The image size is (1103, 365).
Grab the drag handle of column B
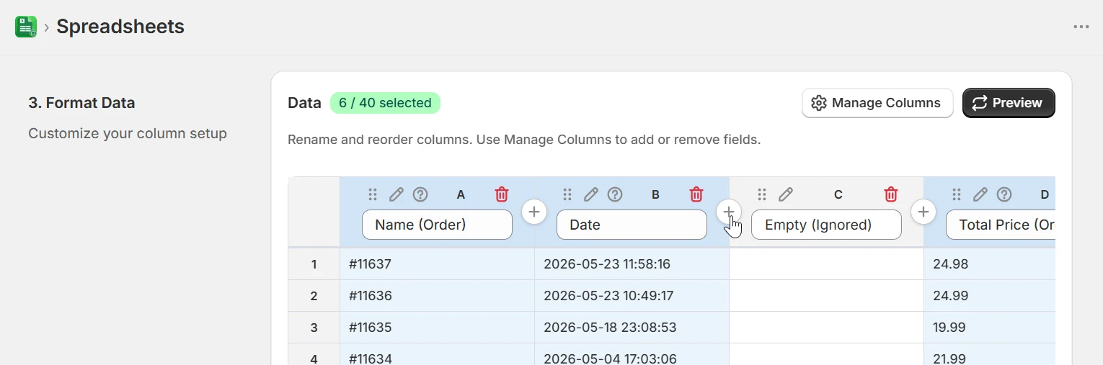click(x=567, y=194)
